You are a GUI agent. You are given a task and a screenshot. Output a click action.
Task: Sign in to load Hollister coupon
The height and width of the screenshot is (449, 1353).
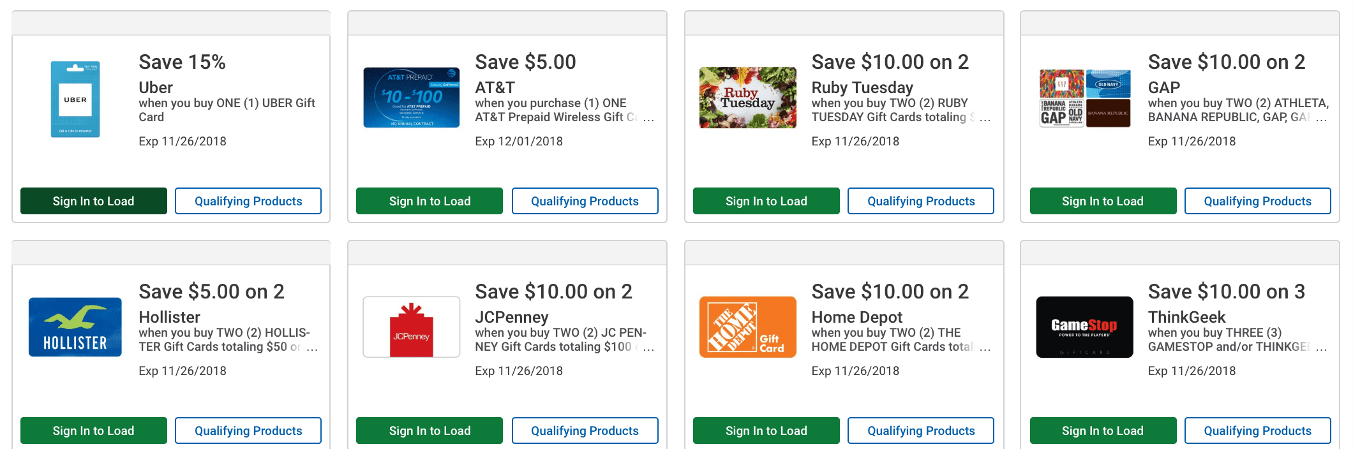(x=94, y=431)
